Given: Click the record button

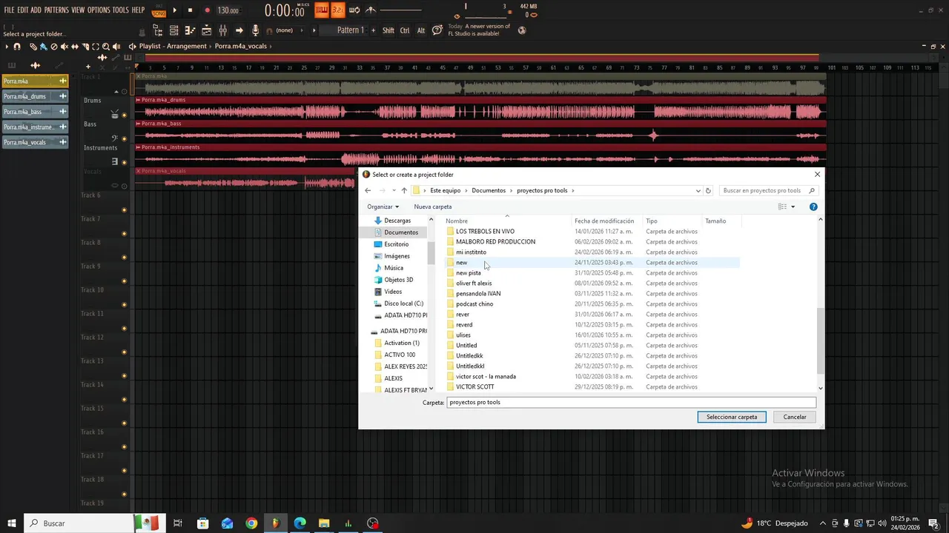Looking at the screenshot, I should tap(207, 10).
